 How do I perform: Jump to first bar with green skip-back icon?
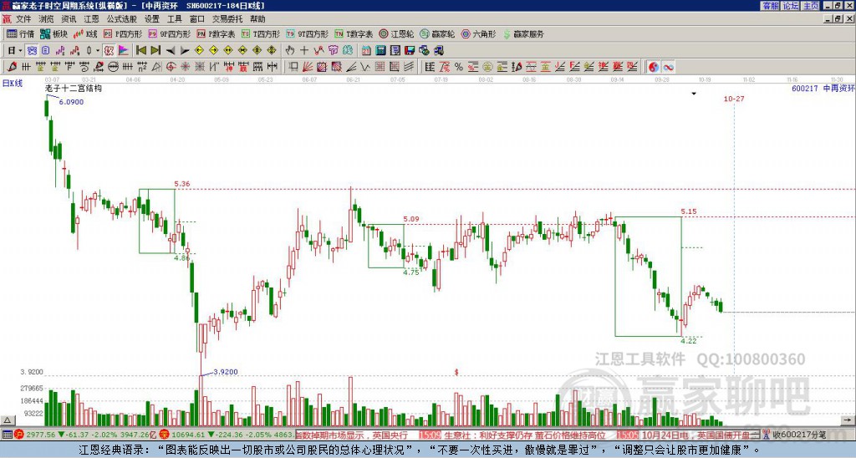140,50
